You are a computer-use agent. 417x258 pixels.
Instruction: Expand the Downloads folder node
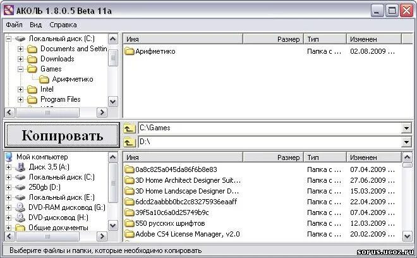[20, 59]
